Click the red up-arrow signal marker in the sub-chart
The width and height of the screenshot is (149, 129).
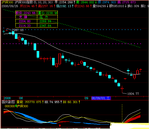[x=60, y=126]
